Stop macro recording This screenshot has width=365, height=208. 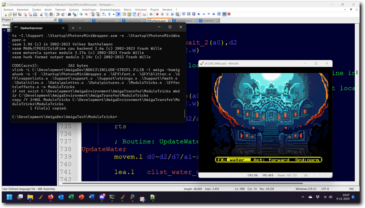[x=162, y=14]
